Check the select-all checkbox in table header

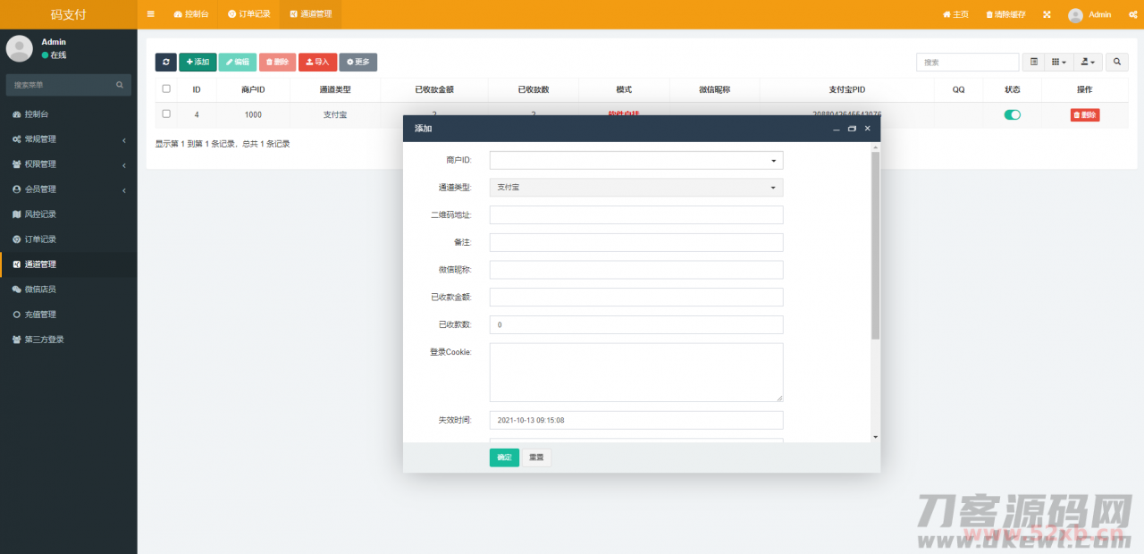[166, 88]
